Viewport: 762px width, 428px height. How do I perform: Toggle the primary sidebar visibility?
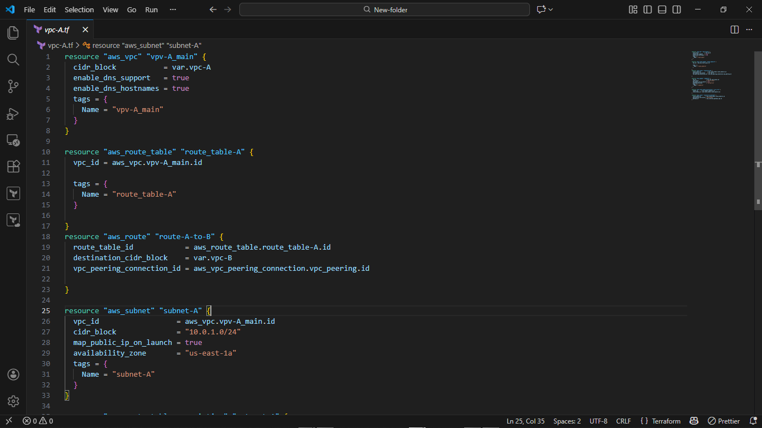coord(647,9)
